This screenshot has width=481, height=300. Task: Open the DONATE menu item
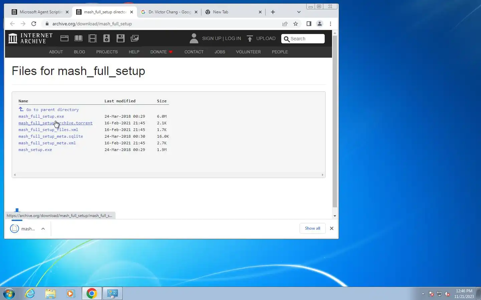pos(161,52)
